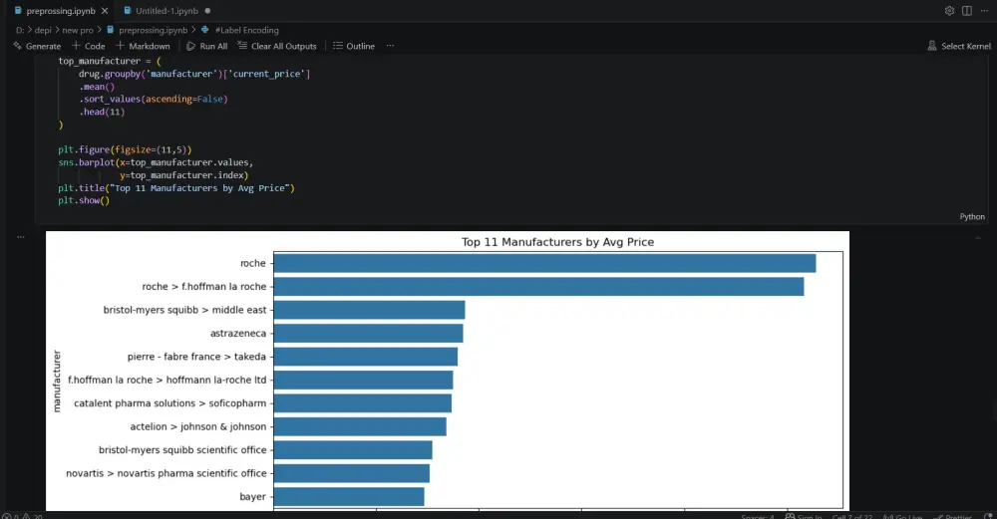Open the depi folder breadcrumb
This screenshot has width=997, height=519.
tap(43, 30)
